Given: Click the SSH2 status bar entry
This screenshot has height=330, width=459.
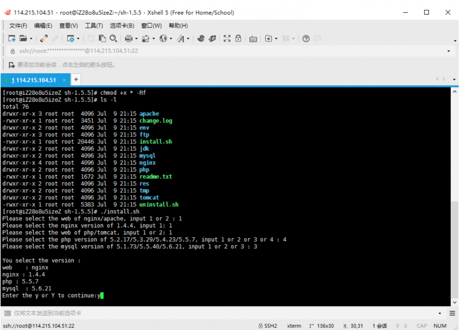Looking at the screenshot, I should coord(268,326).
